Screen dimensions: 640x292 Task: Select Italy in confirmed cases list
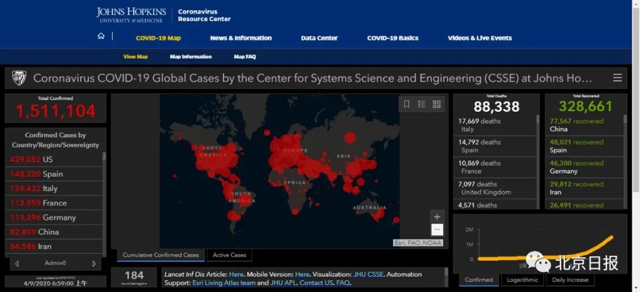pyautogui.click(x=54, y=189)
